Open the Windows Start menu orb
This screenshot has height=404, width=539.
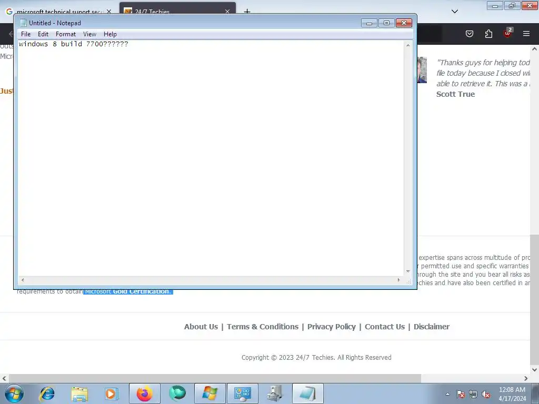14,393
